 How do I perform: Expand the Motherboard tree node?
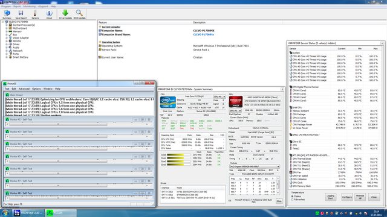[x=7, y=28]
